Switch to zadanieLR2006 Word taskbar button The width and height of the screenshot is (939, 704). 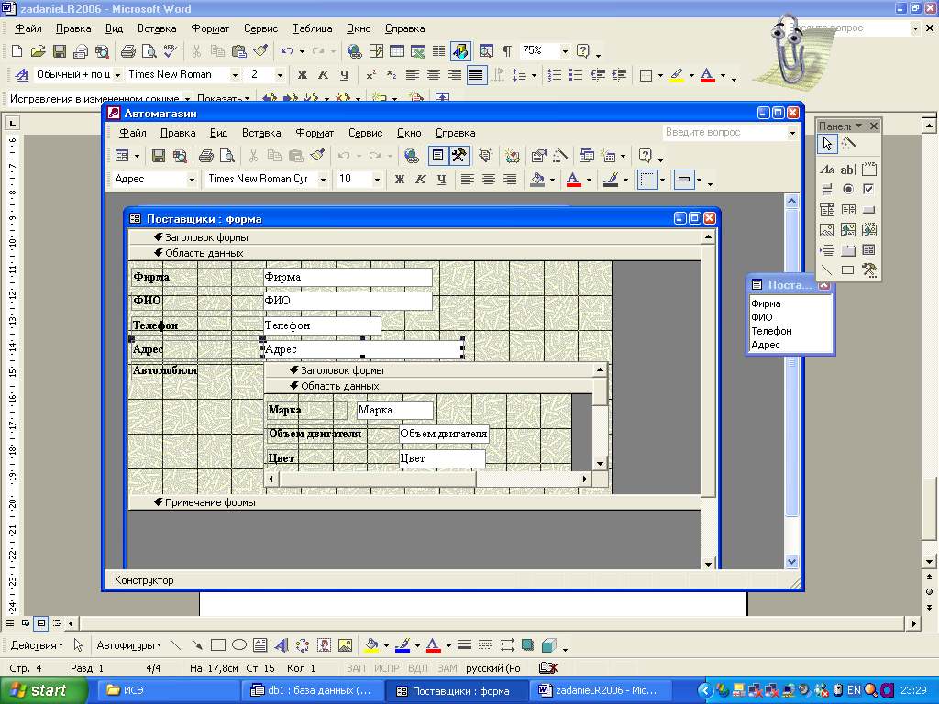pyautogui.click(x=601, y=690)
